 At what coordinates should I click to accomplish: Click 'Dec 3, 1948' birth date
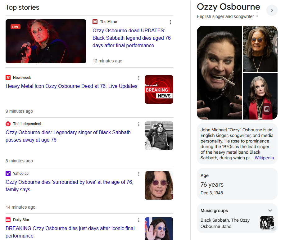click(211, 193)
